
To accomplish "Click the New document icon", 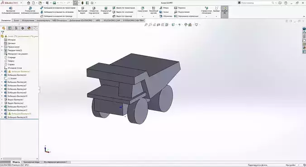I will (x=33, y=3).
